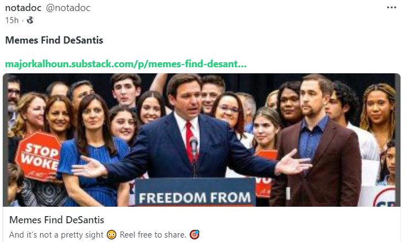This screenshot has width=406, height=242.
Task: Click the globe public visibility icon
Action: (30, 20)
